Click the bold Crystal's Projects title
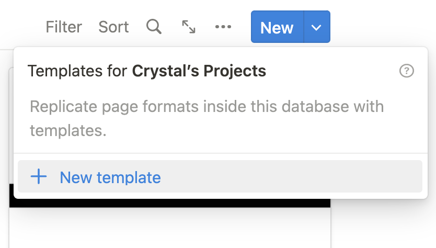The image size is (436, 248). coord(199,71)
